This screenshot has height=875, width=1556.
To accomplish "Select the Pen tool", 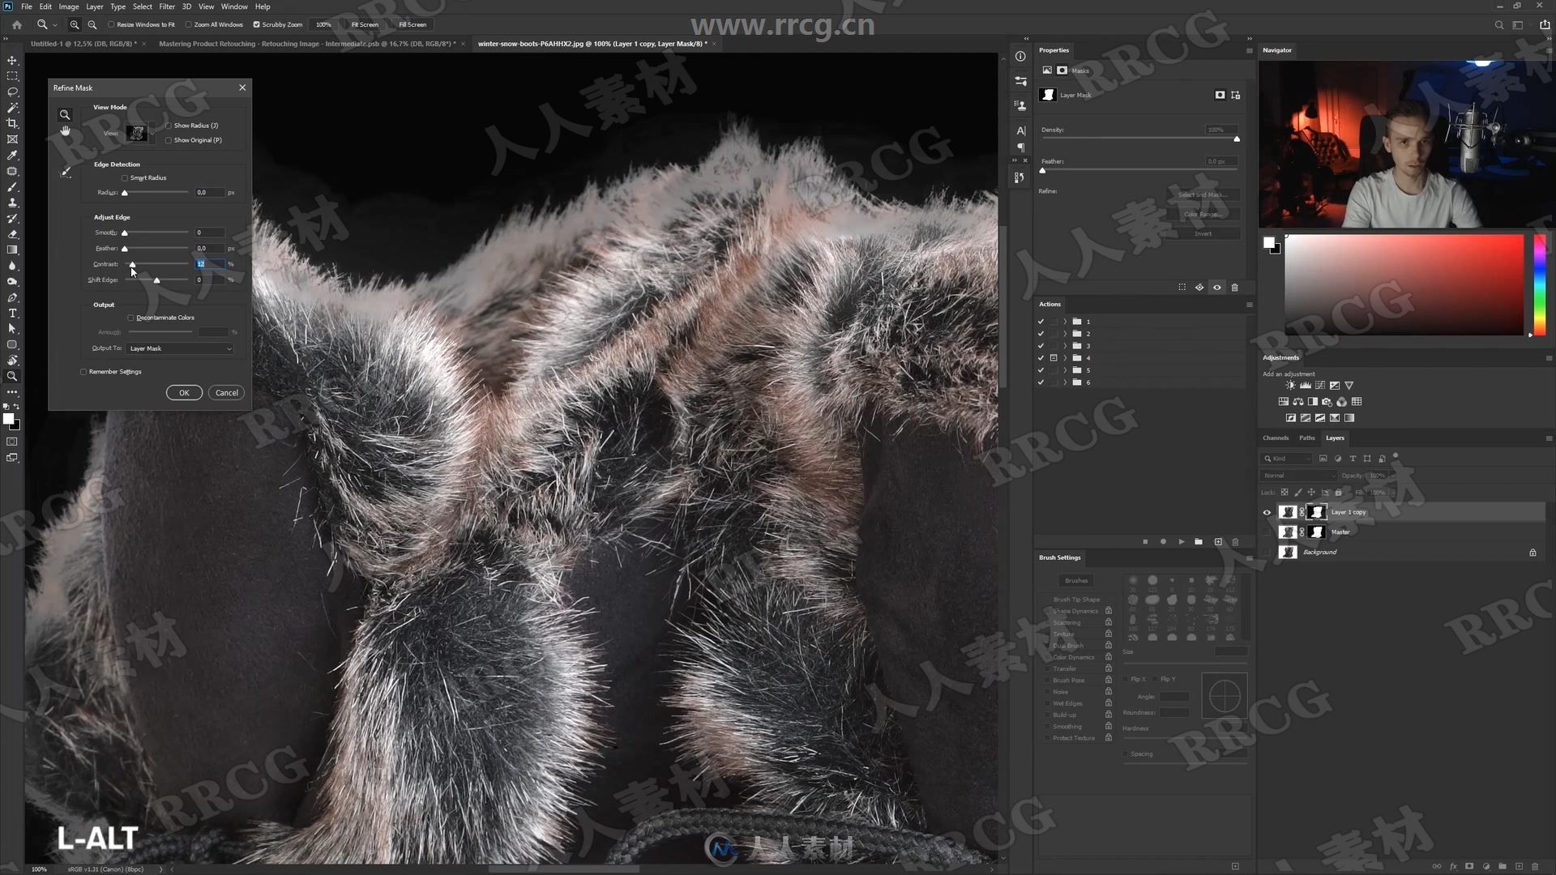I will click(x=12, y=297).
